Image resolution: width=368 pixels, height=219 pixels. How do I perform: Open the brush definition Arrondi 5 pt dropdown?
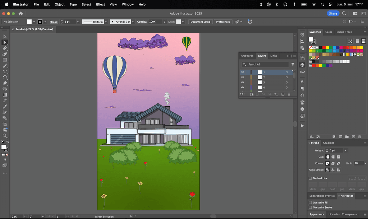[x=133, y=22]
